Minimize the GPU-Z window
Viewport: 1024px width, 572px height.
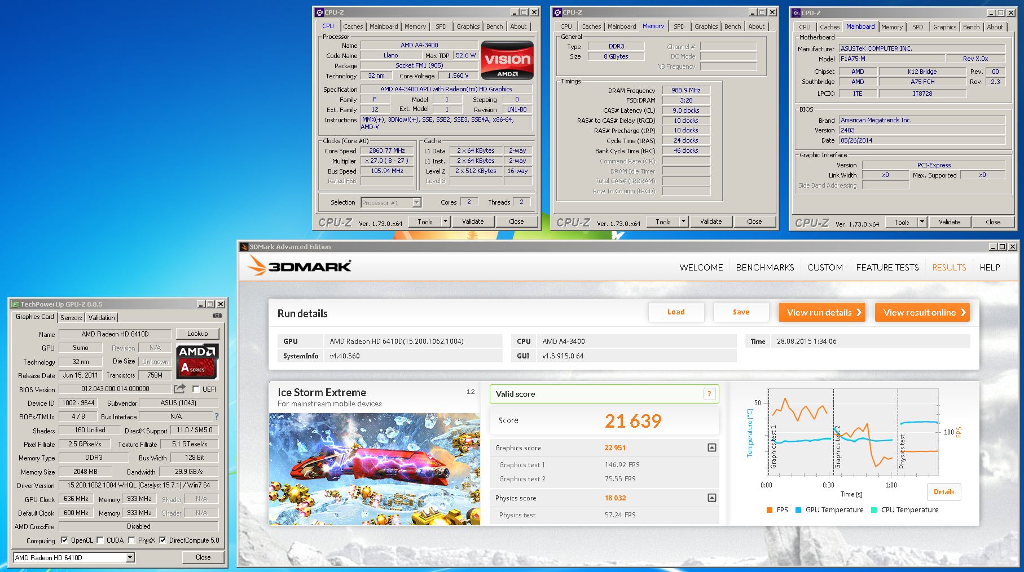(x=201, y=304)
